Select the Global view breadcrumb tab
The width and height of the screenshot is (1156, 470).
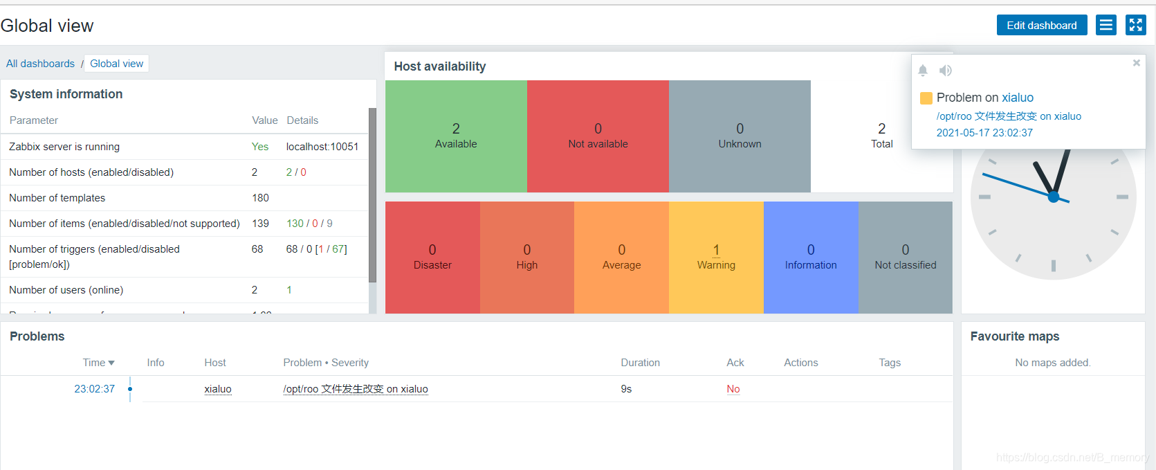pos(117,64)
